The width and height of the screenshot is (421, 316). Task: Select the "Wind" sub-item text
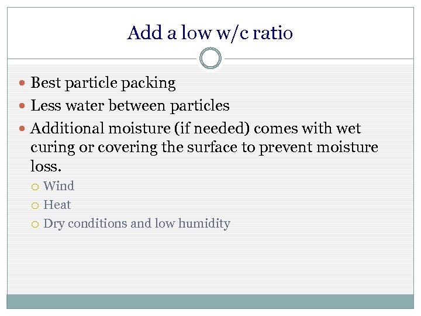tap(59, 186)
